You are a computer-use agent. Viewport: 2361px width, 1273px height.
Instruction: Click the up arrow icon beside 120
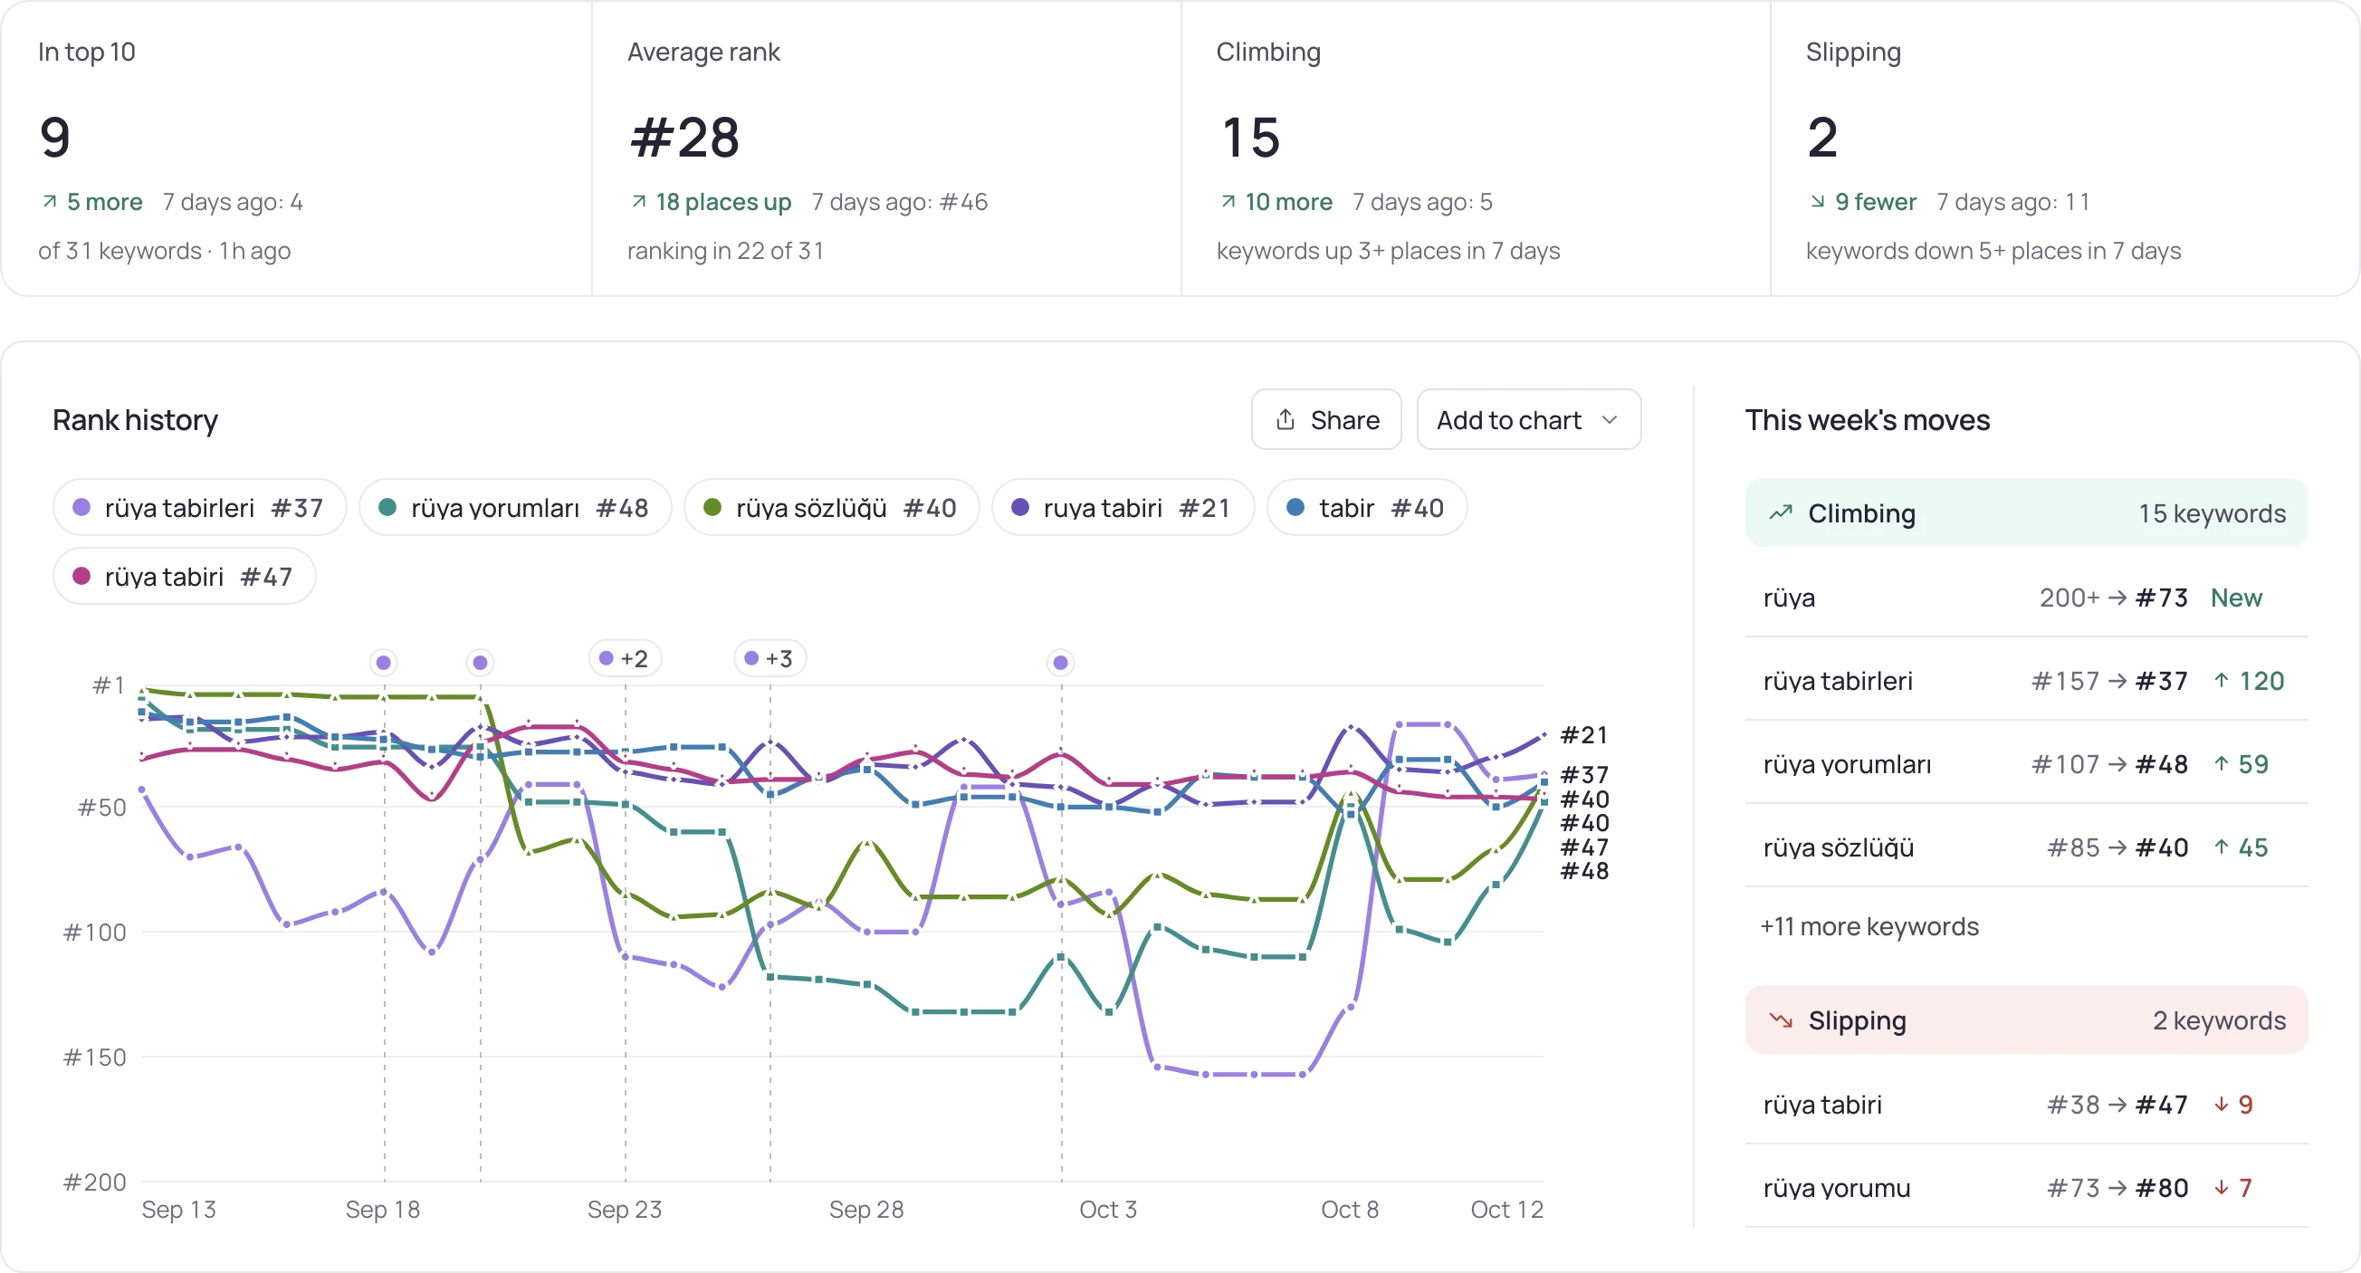pos(2221,681)
